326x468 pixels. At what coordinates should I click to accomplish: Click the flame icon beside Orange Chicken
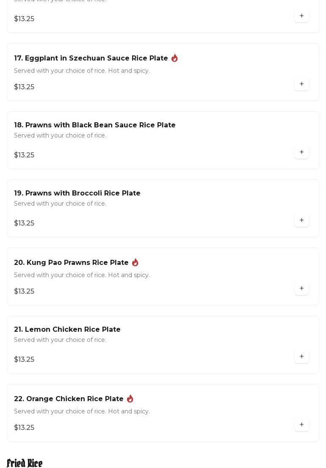coord(130,399)
